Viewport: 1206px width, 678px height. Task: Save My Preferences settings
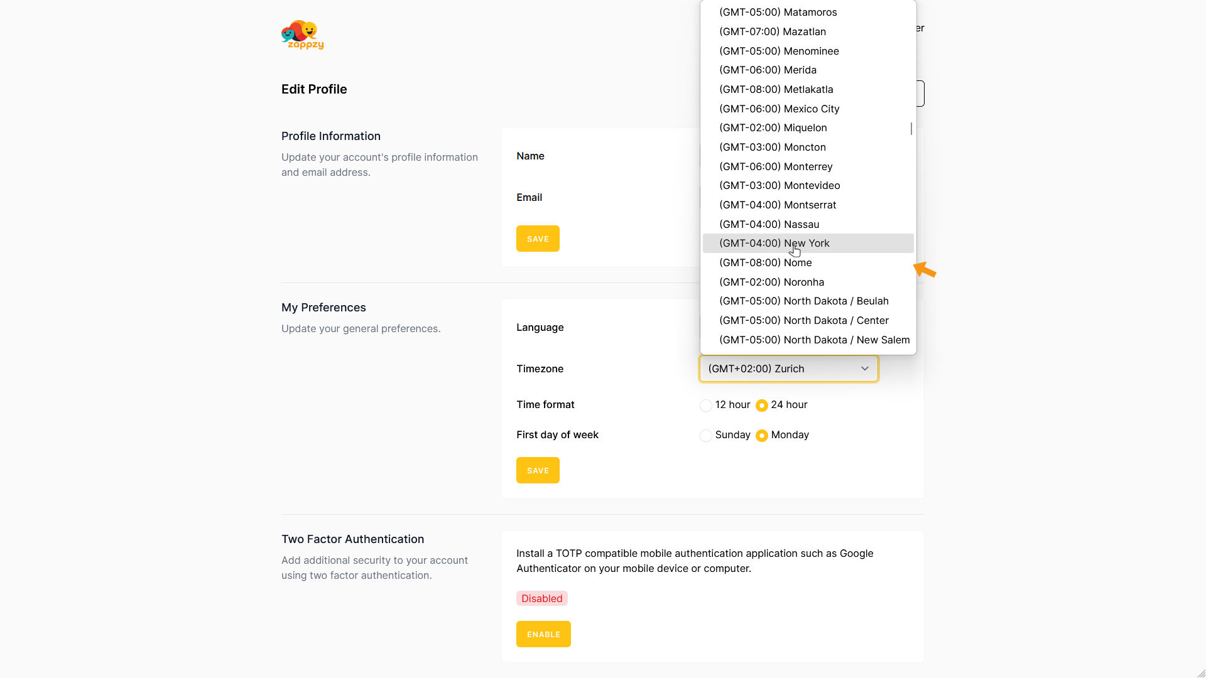point(538,470)
